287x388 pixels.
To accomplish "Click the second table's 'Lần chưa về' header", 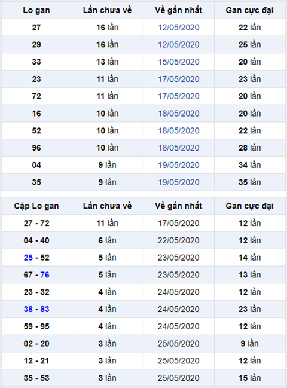I will [x=108, y=206].
